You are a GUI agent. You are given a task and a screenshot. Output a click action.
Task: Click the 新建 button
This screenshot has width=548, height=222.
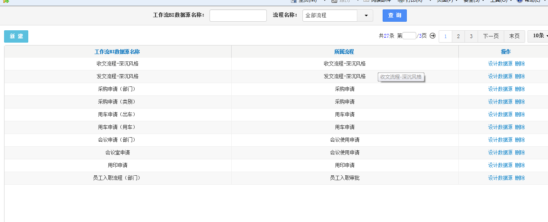point(16,36)
